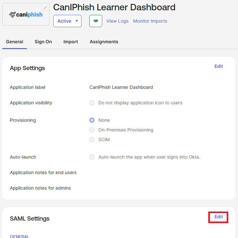The height and width of the screenshot is (238, 238).
Task: Click the green handshake icon button
Action: coord(96,21)
